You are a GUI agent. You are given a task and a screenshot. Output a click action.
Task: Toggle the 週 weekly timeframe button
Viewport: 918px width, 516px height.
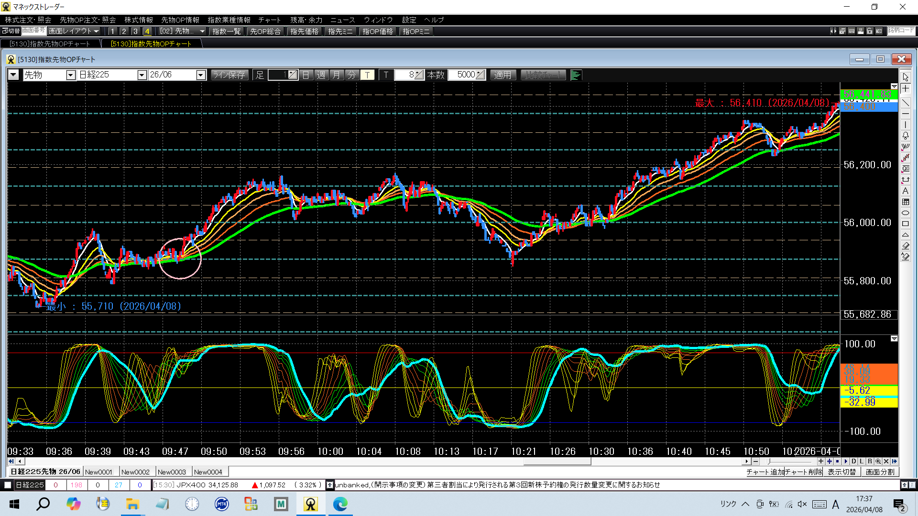[x=321, y=75]
